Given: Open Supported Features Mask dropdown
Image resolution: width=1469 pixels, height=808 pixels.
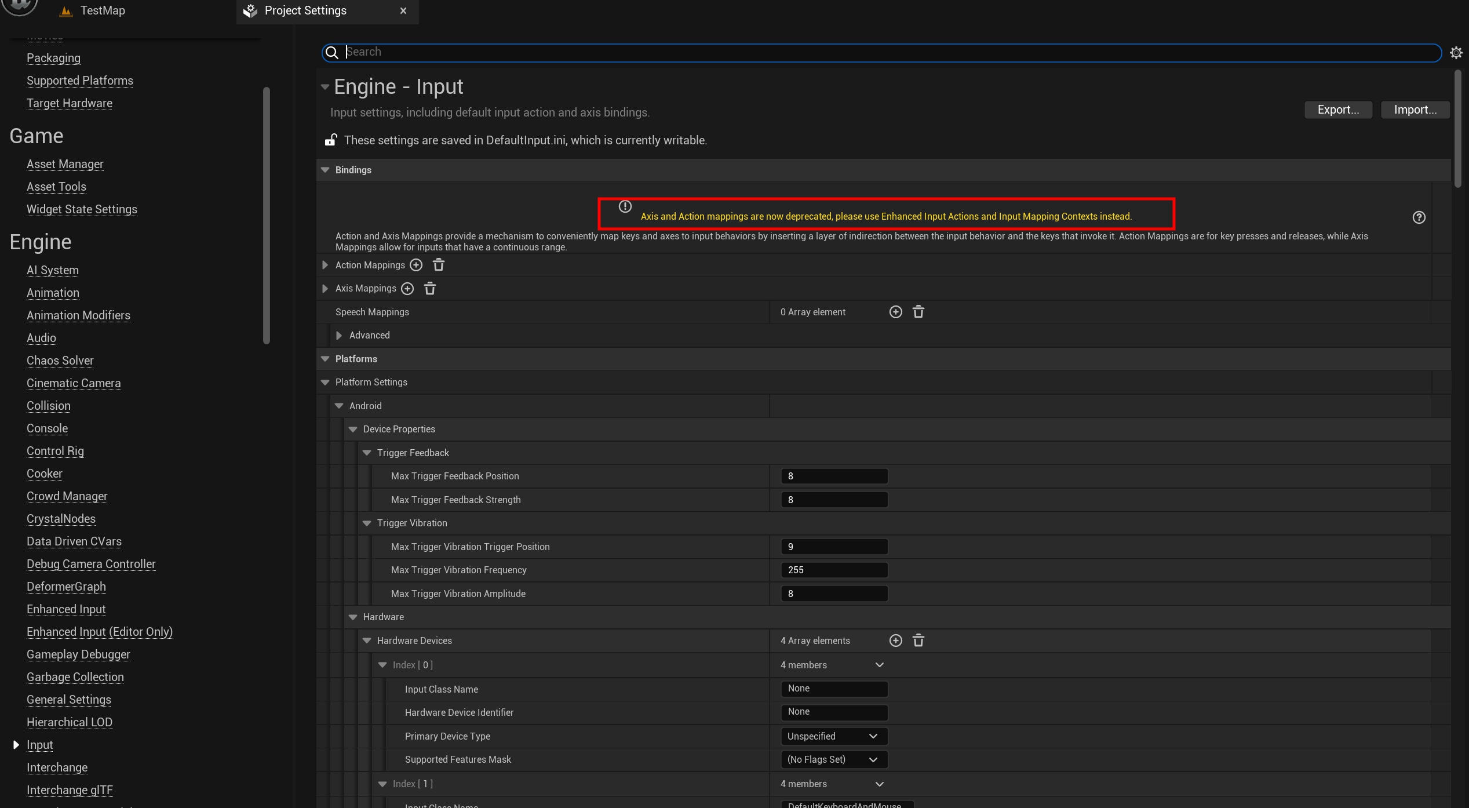Looking at the screenshot, I should click(x=833, y=759).
